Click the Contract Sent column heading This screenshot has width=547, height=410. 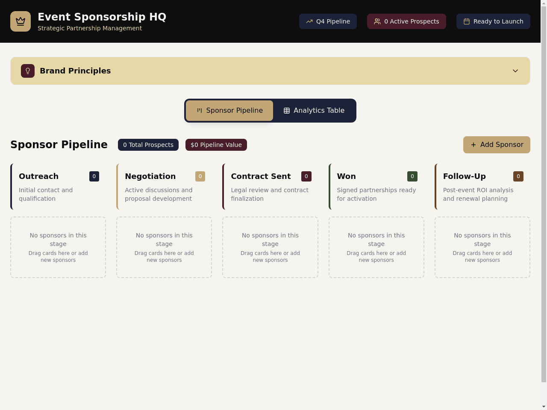coord(261,176)
